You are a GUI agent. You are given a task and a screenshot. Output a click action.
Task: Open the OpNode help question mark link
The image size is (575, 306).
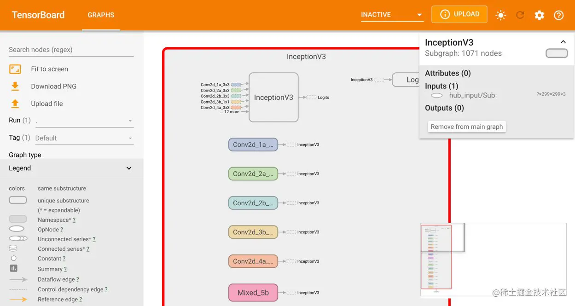tap(62, 230)
